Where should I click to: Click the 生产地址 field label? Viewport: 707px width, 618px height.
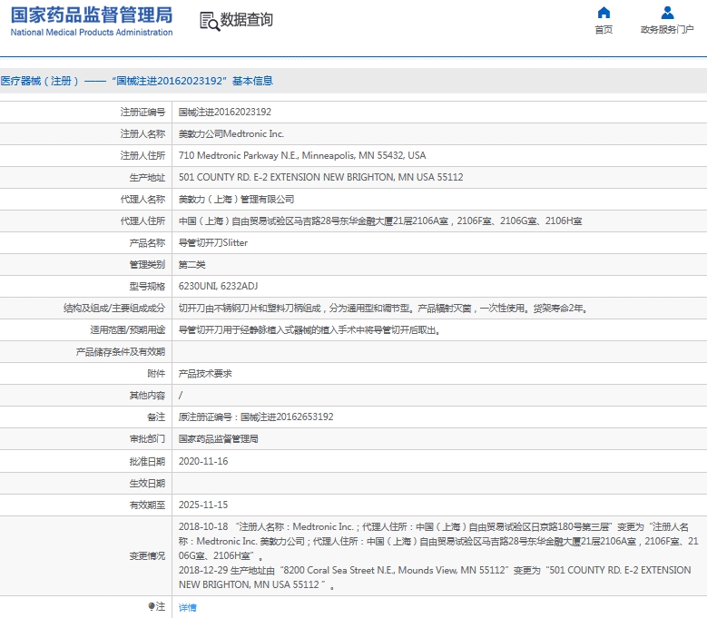click(147, 177)
